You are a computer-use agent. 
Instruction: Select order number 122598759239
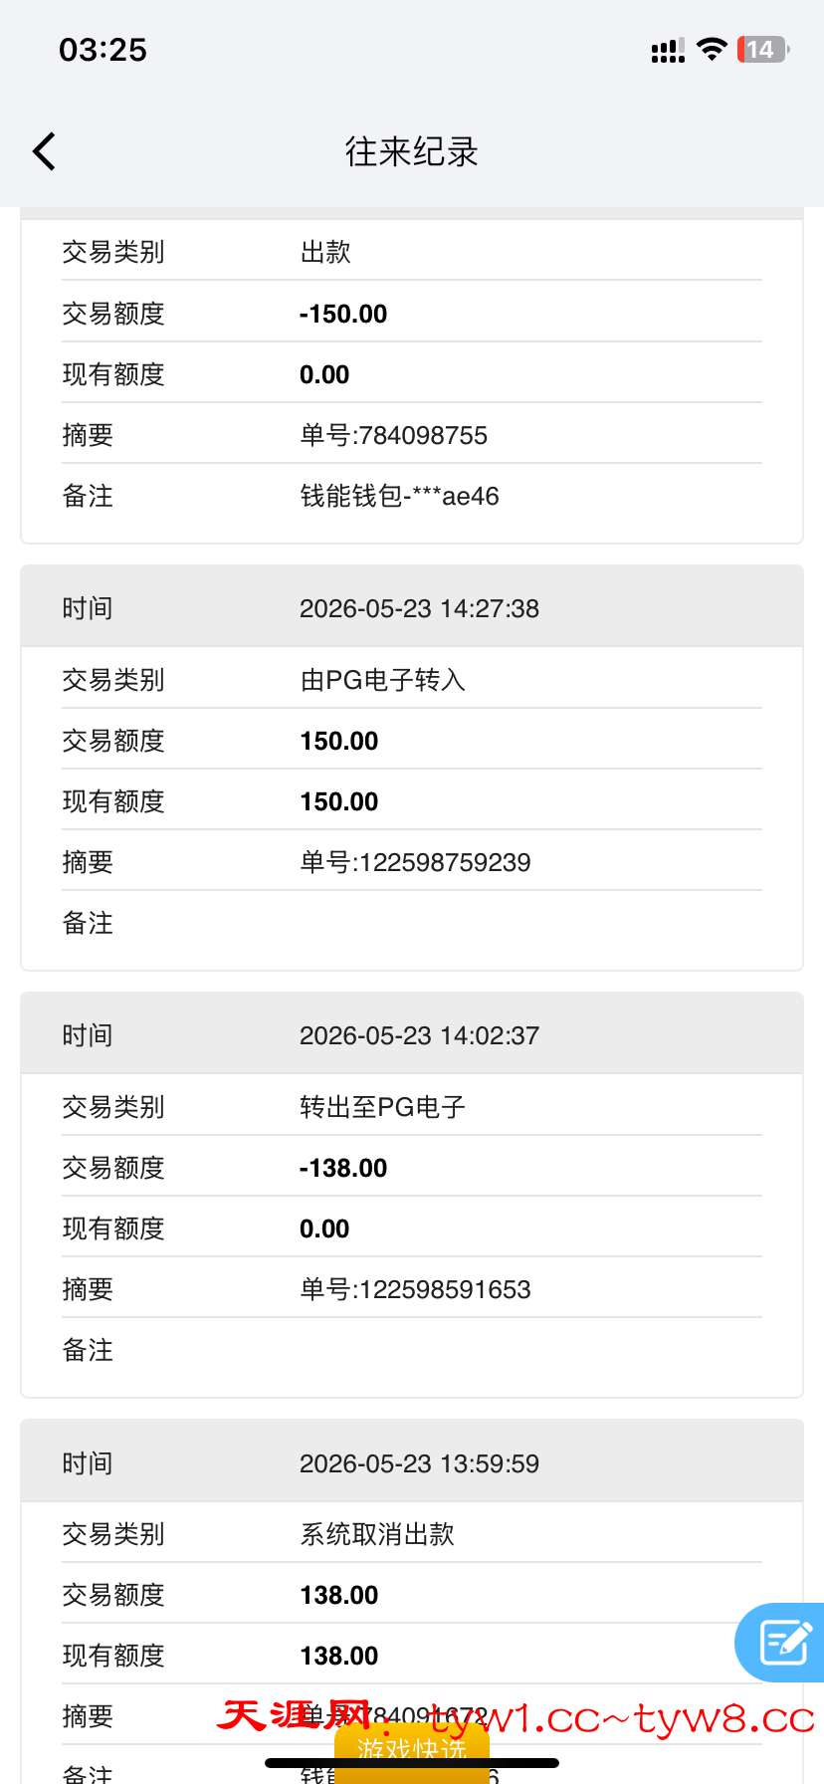pyautogui.click(x=416, y=862)
